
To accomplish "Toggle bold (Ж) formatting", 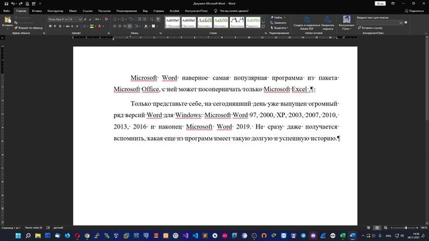I will click(50, 26).
